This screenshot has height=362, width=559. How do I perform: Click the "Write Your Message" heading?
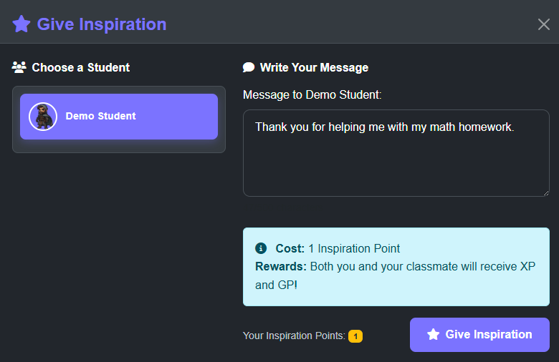click(314, 67)
